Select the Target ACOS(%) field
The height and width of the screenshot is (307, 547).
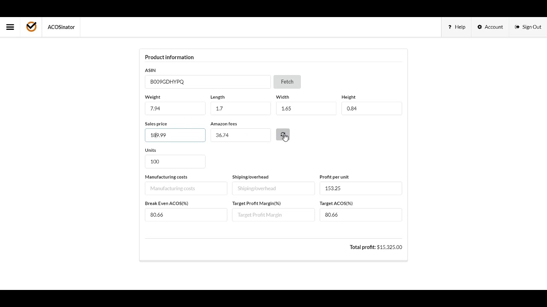361,215
